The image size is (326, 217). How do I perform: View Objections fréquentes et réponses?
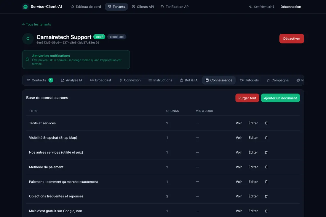click(x=239, y=196)
